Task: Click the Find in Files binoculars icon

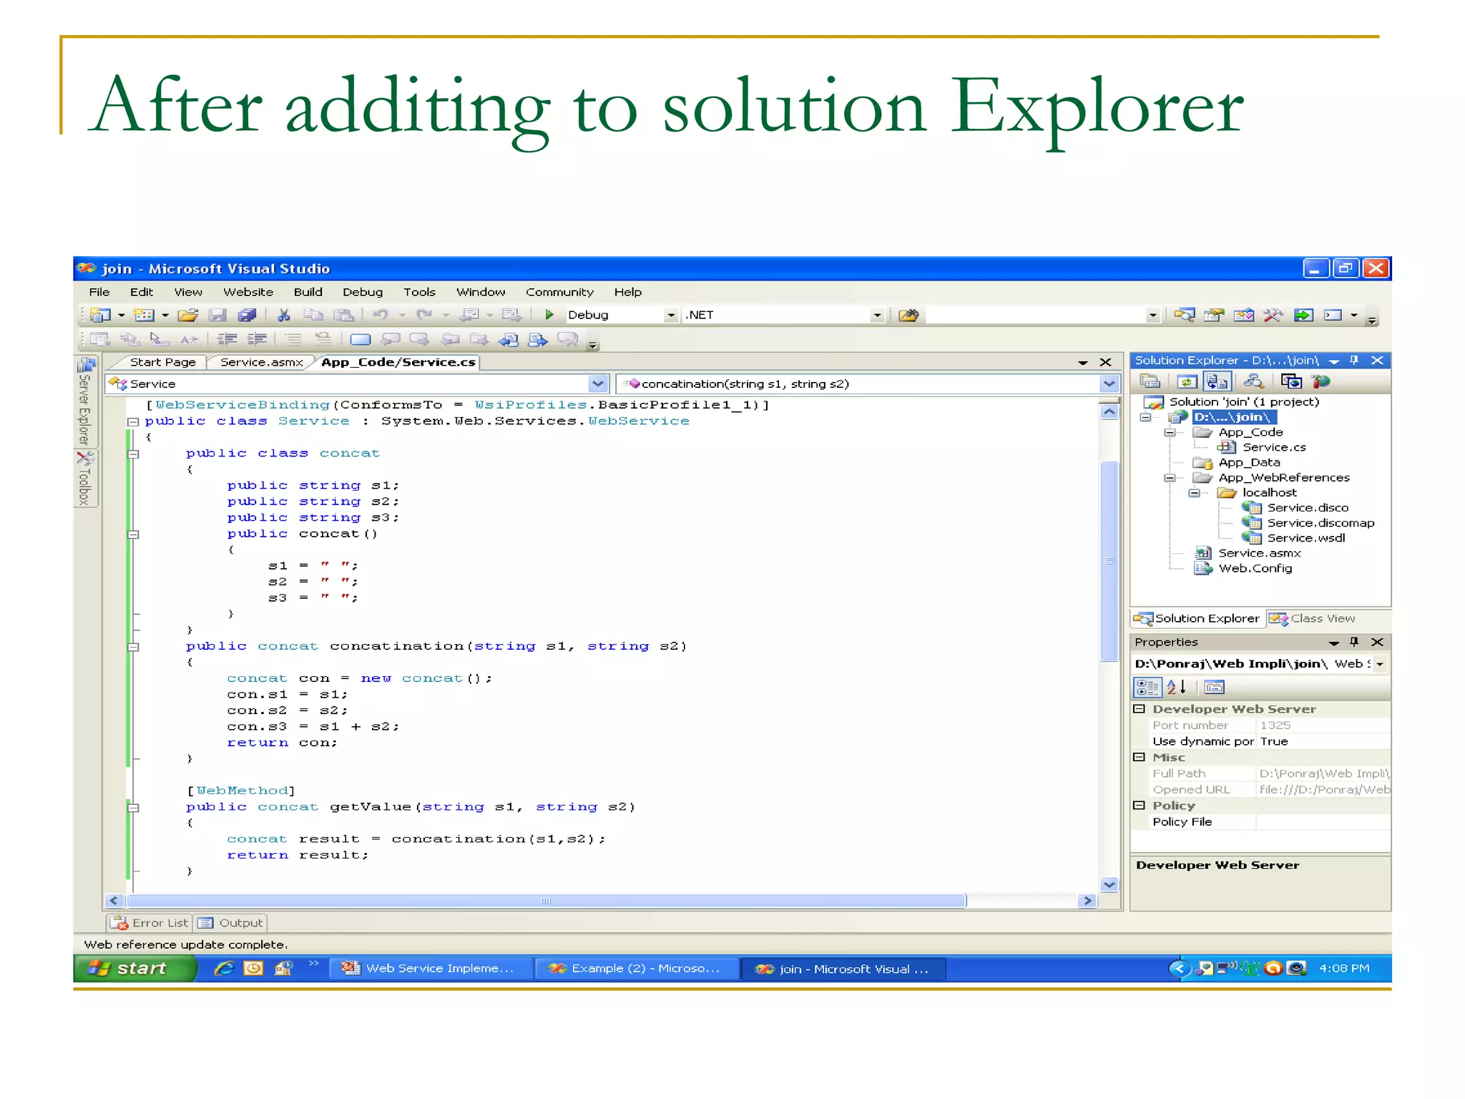Action: 908,316
